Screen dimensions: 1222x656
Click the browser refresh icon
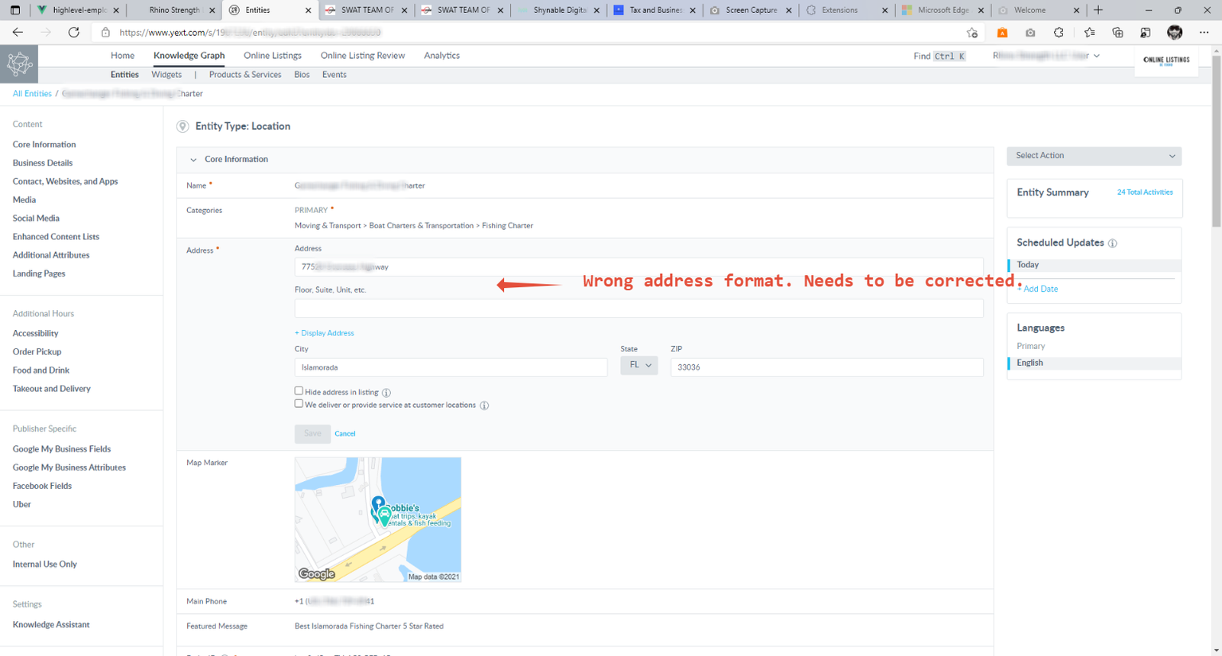tap(74, 32)
